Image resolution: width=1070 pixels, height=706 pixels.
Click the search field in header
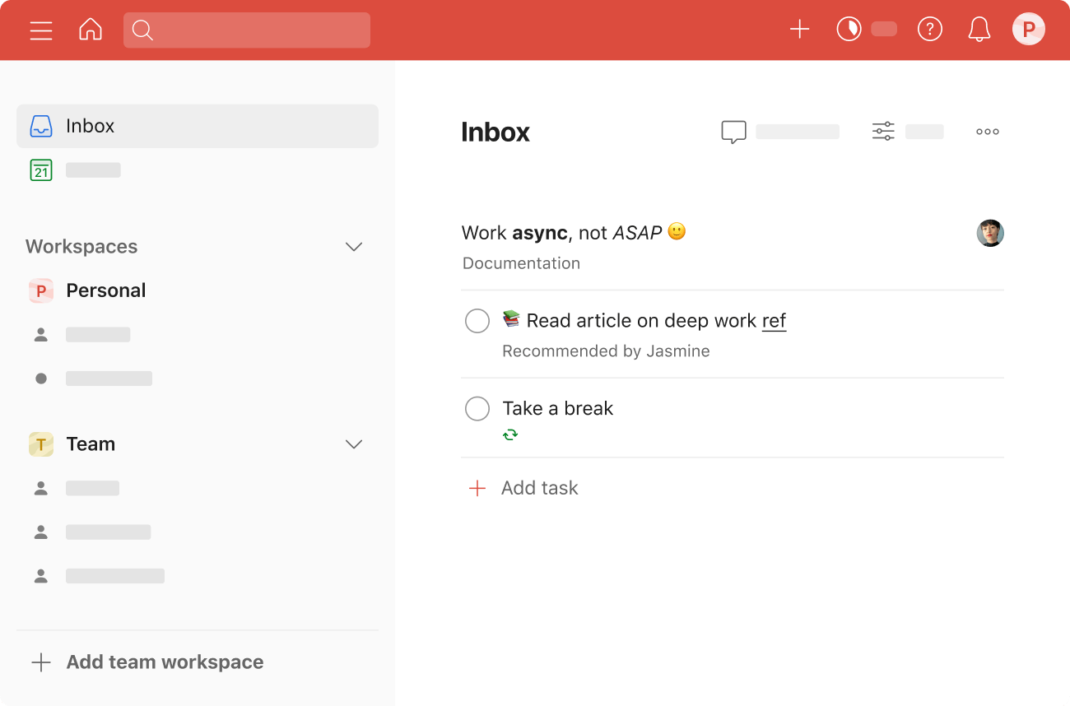point(247,30)
